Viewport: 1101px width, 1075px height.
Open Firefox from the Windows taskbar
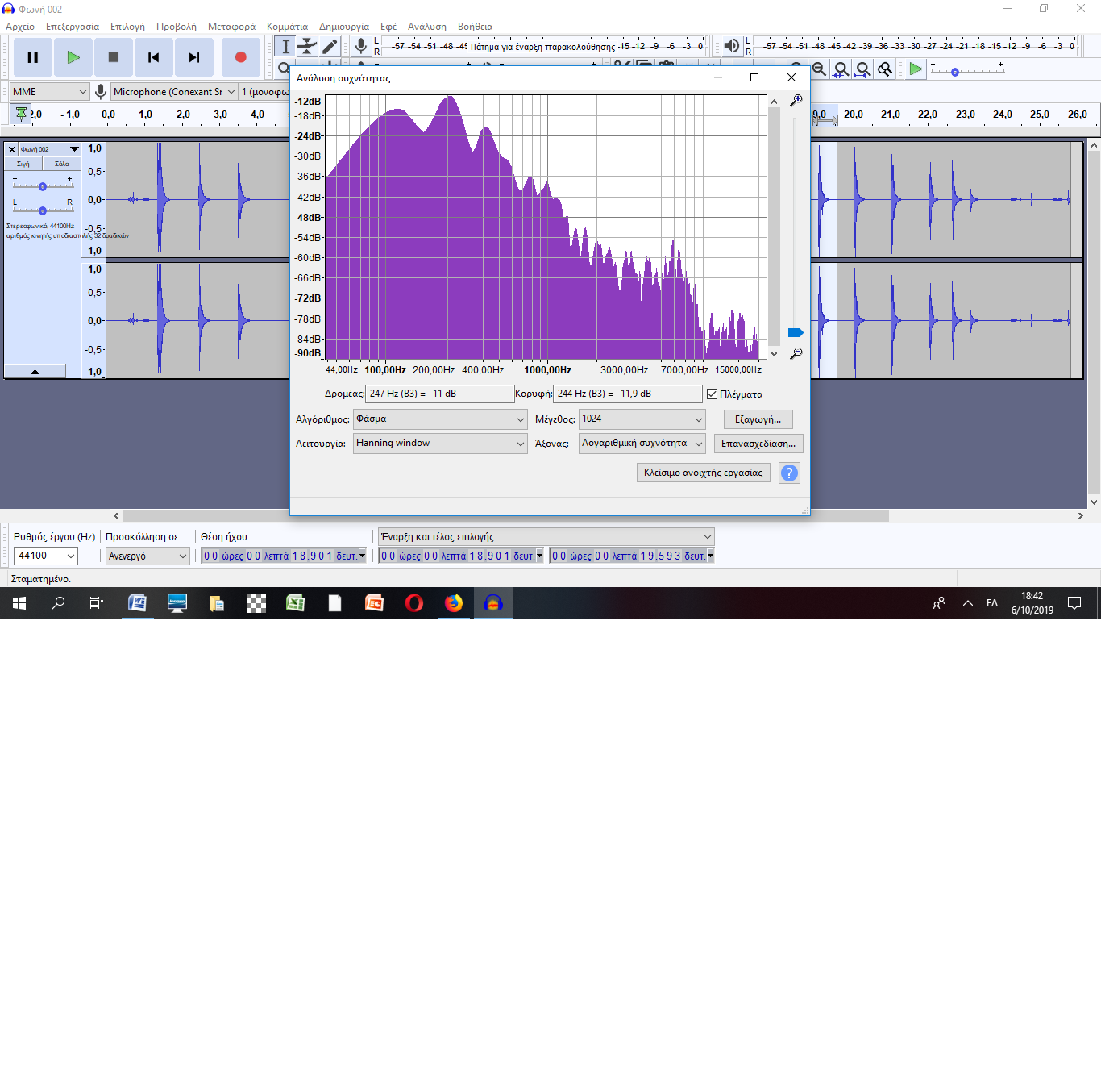(x=454, y=603)
